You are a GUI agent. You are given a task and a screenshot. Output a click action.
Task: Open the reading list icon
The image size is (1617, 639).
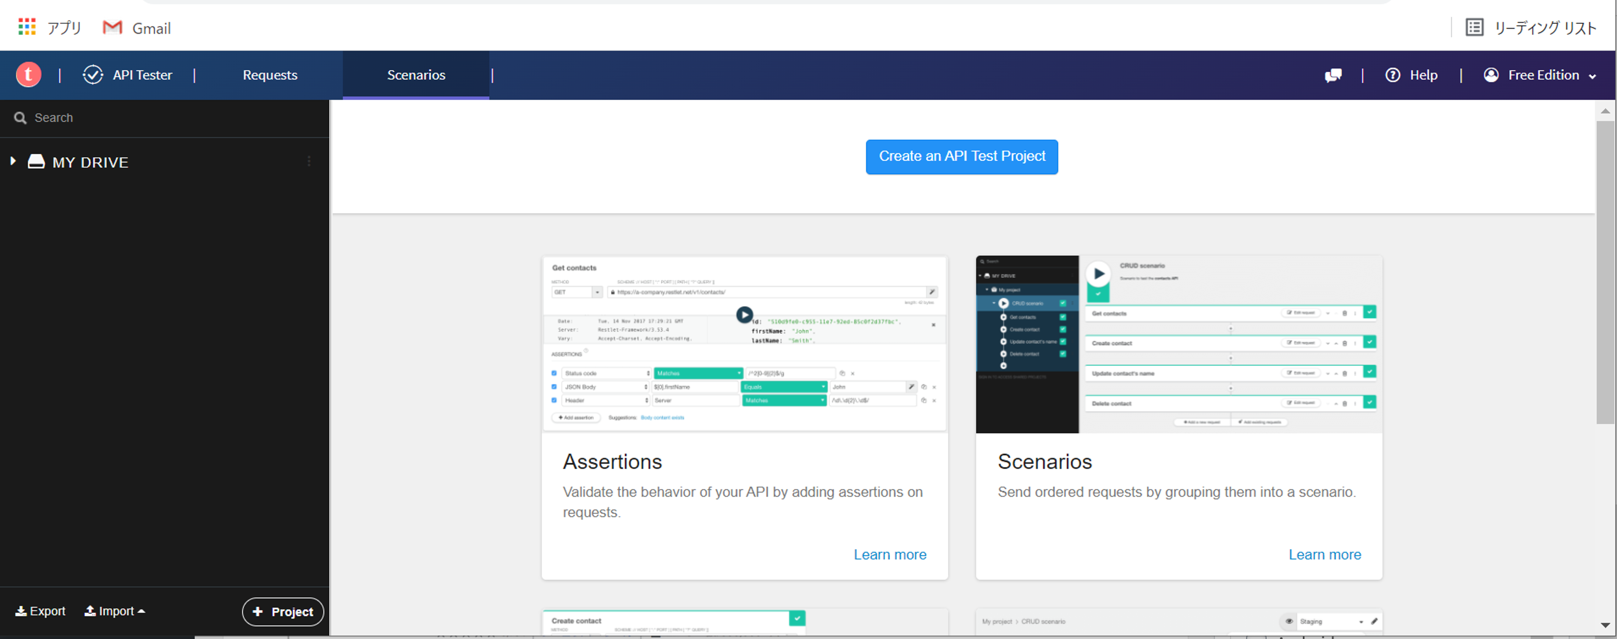[1474, 28]
